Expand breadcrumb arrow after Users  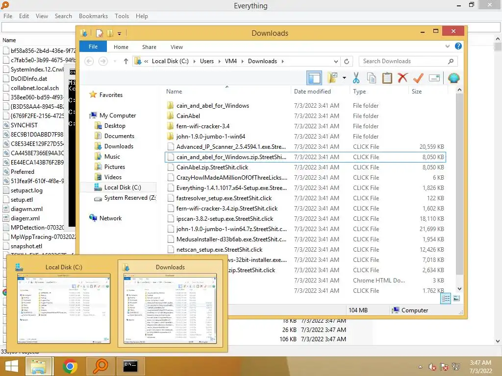click(x=219, y=61)
